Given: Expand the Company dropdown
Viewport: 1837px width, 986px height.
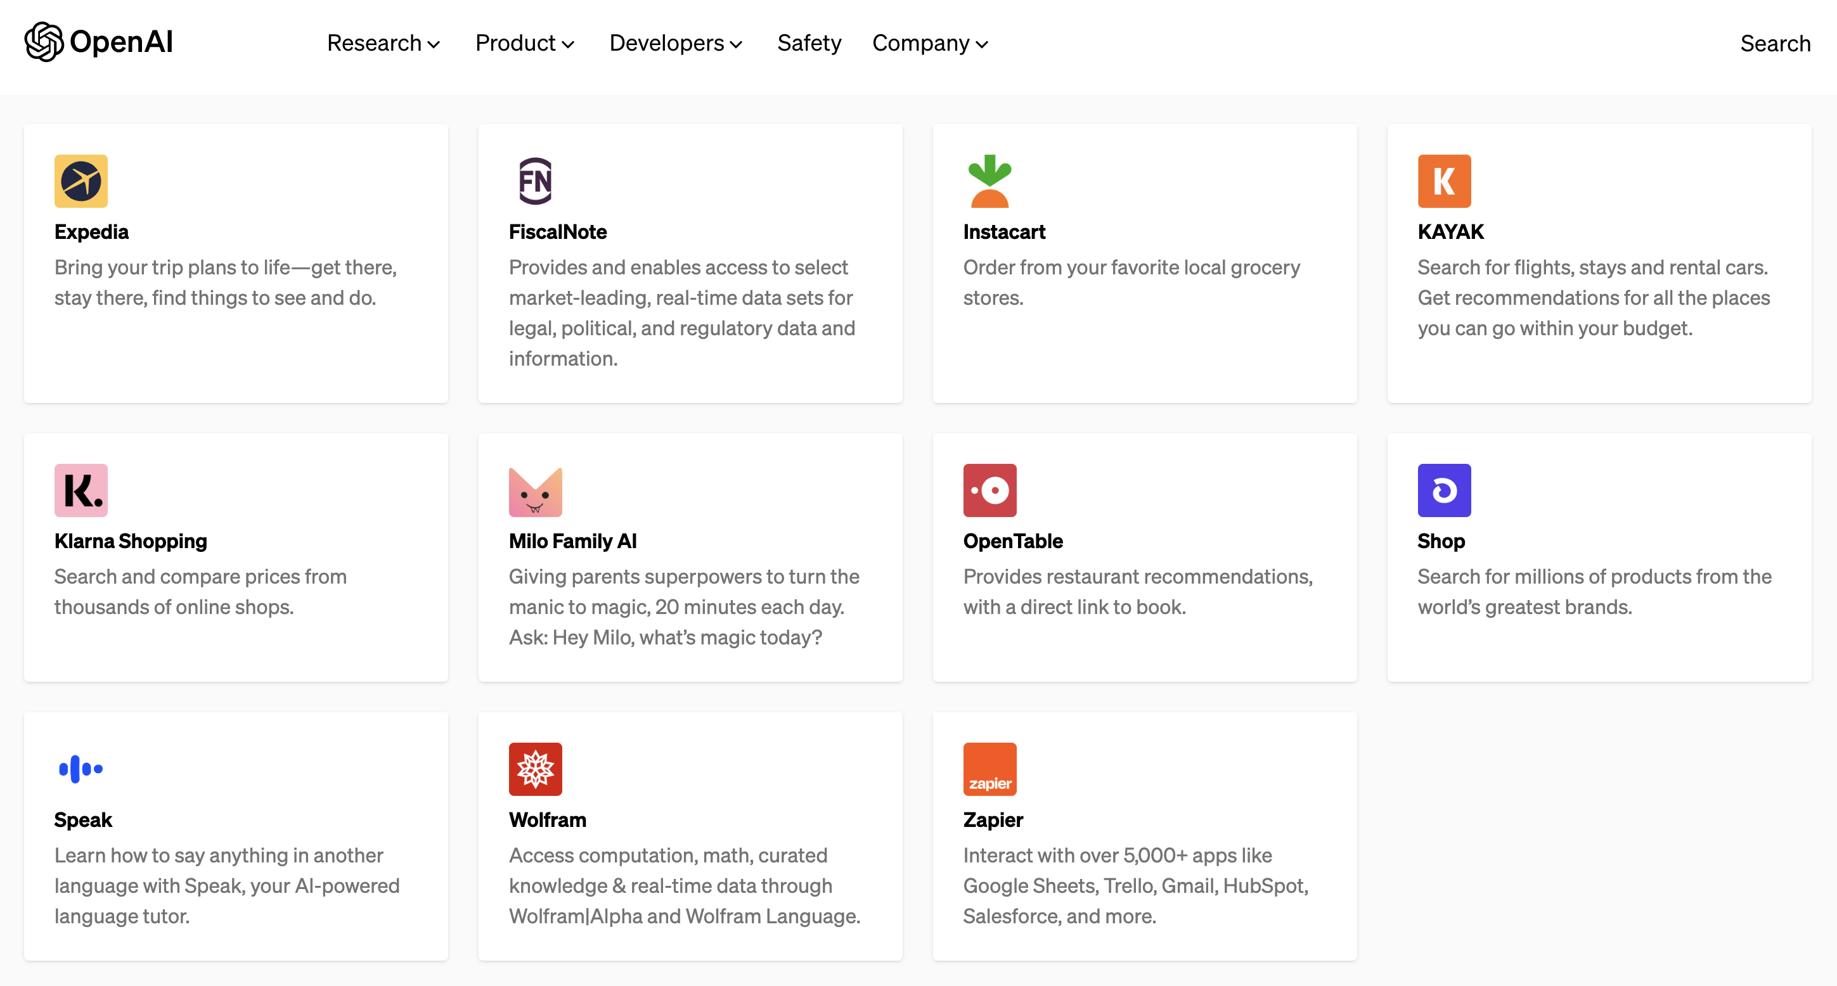Looking at the screenshot, I should click(x=931, y=44).
